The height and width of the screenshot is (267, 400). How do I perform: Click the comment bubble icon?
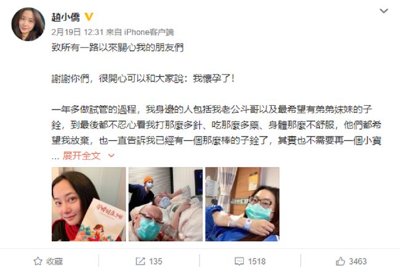(x=239, y=261)
